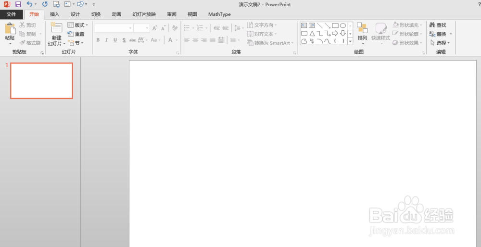Viewport: 481px width, 247px height.
Task: Open the 文字方向 (Text Direction) dropdown
Action: coord(262,25)
